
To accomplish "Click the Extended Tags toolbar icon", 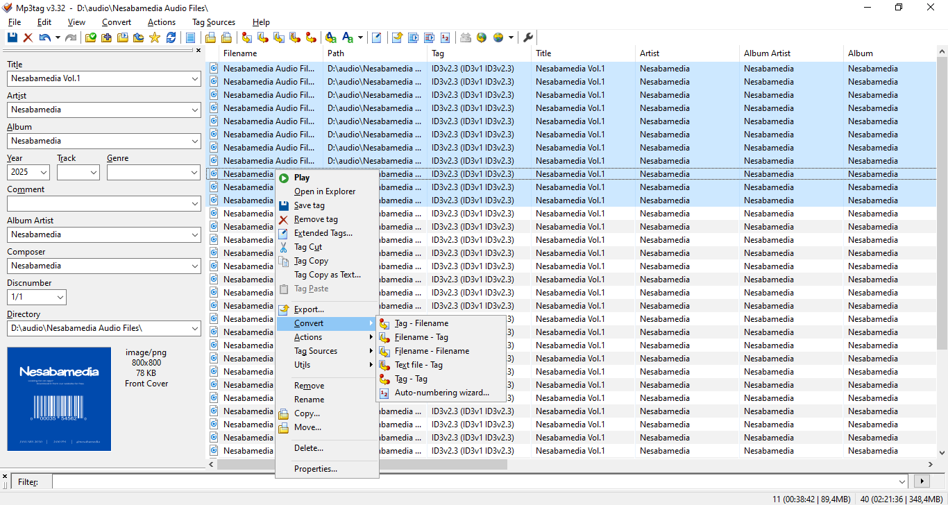I will pos(376,37).
